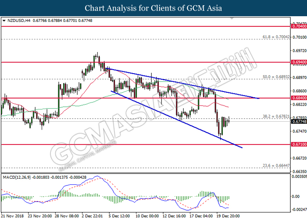The width and height of the screenshot is (307, 219).
Task: Click the Fibonacci label 61.8 = 0.70042
Action: tap(276, 37)
